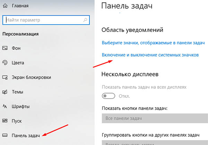208x145 pixels.
Task: Click the brush icon next to Темы
Action: pos(5,92)
